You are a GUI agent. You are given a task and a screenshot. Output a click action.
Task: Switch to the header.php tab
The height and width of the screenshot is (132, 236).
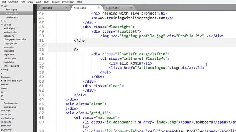(80, 8)
